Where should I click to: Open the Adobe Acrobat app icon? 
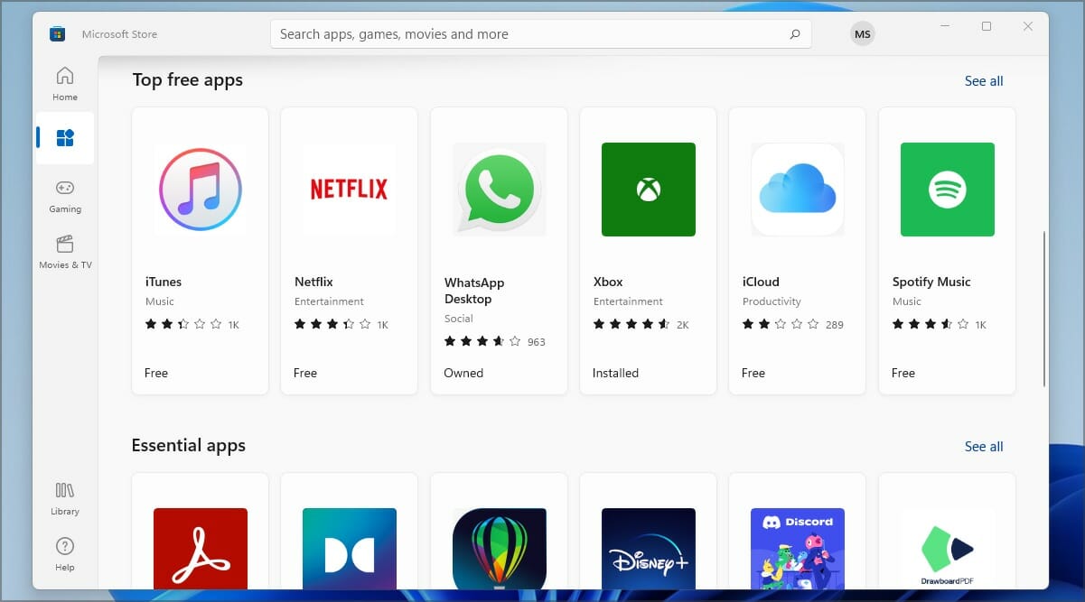click(x=200, y=549)
